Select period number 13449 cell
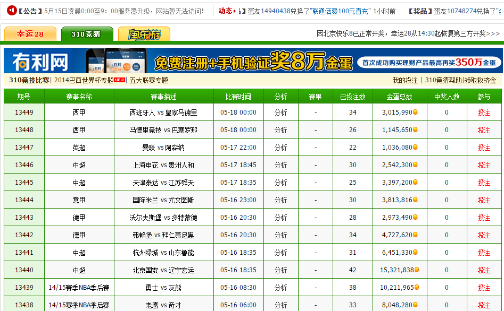This screenshot has height=311, width=504. pyautogui.click(x=24, y=112)
